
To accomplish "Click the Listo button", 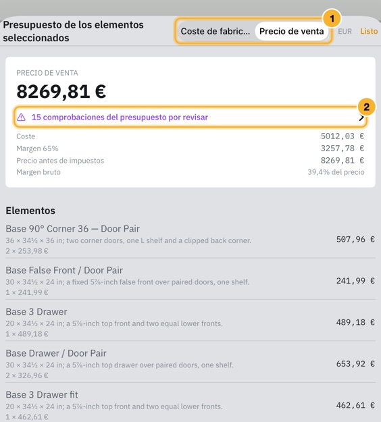I will click(369, 31).
